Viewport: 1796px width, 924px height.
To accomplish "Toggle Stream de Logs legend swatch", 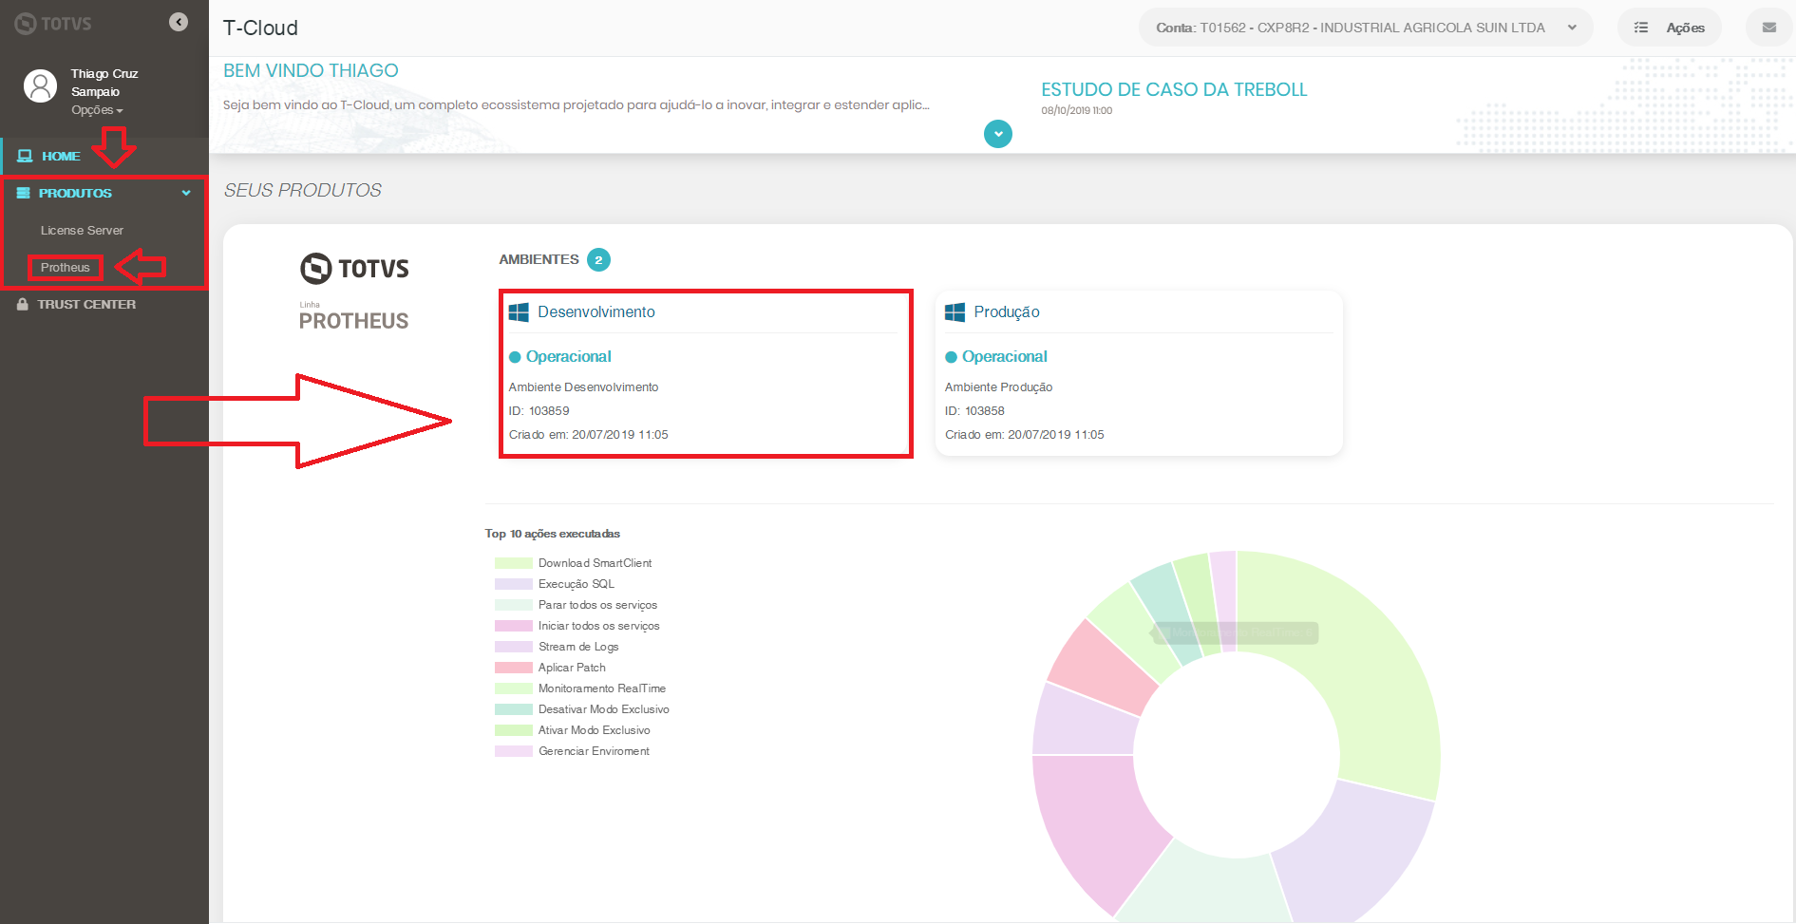I will click(x=513, y=647).
